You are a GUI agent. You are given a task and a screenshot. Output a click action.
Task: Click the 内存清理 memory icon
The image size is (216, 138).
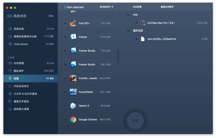(x=10, y=63)
